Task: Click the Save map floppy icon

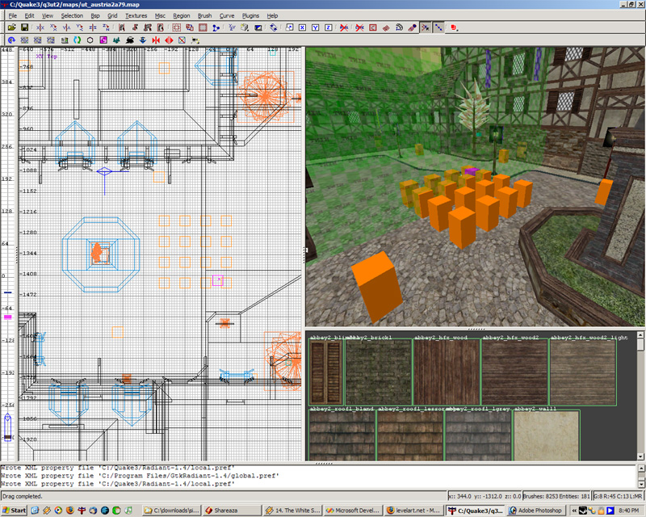Action: tap(25, 27)
